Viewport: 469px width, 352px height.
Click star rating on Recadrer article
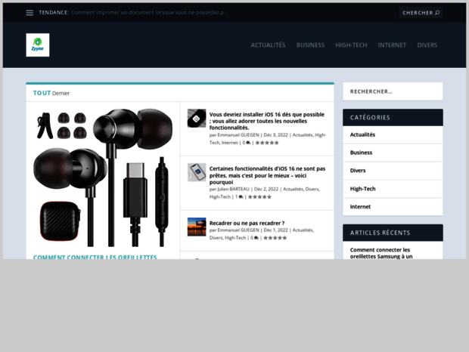tap(275, 238)
